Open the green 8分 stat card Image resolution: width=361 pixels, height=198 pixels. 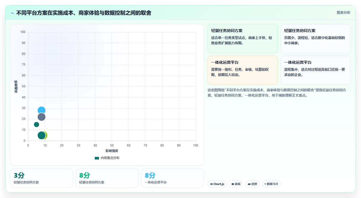point(107,178)
